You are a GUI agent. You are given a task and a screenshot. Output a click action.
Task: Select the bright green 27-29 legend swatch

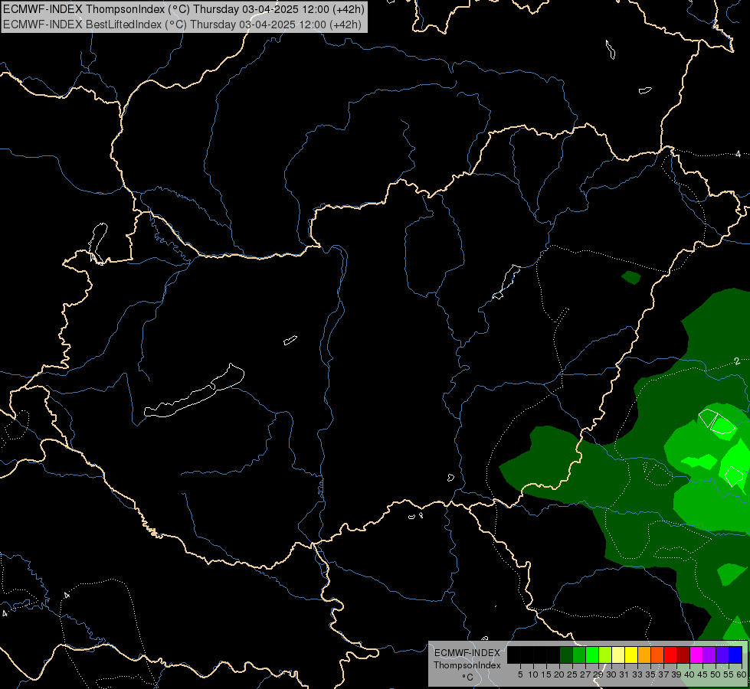592,655
